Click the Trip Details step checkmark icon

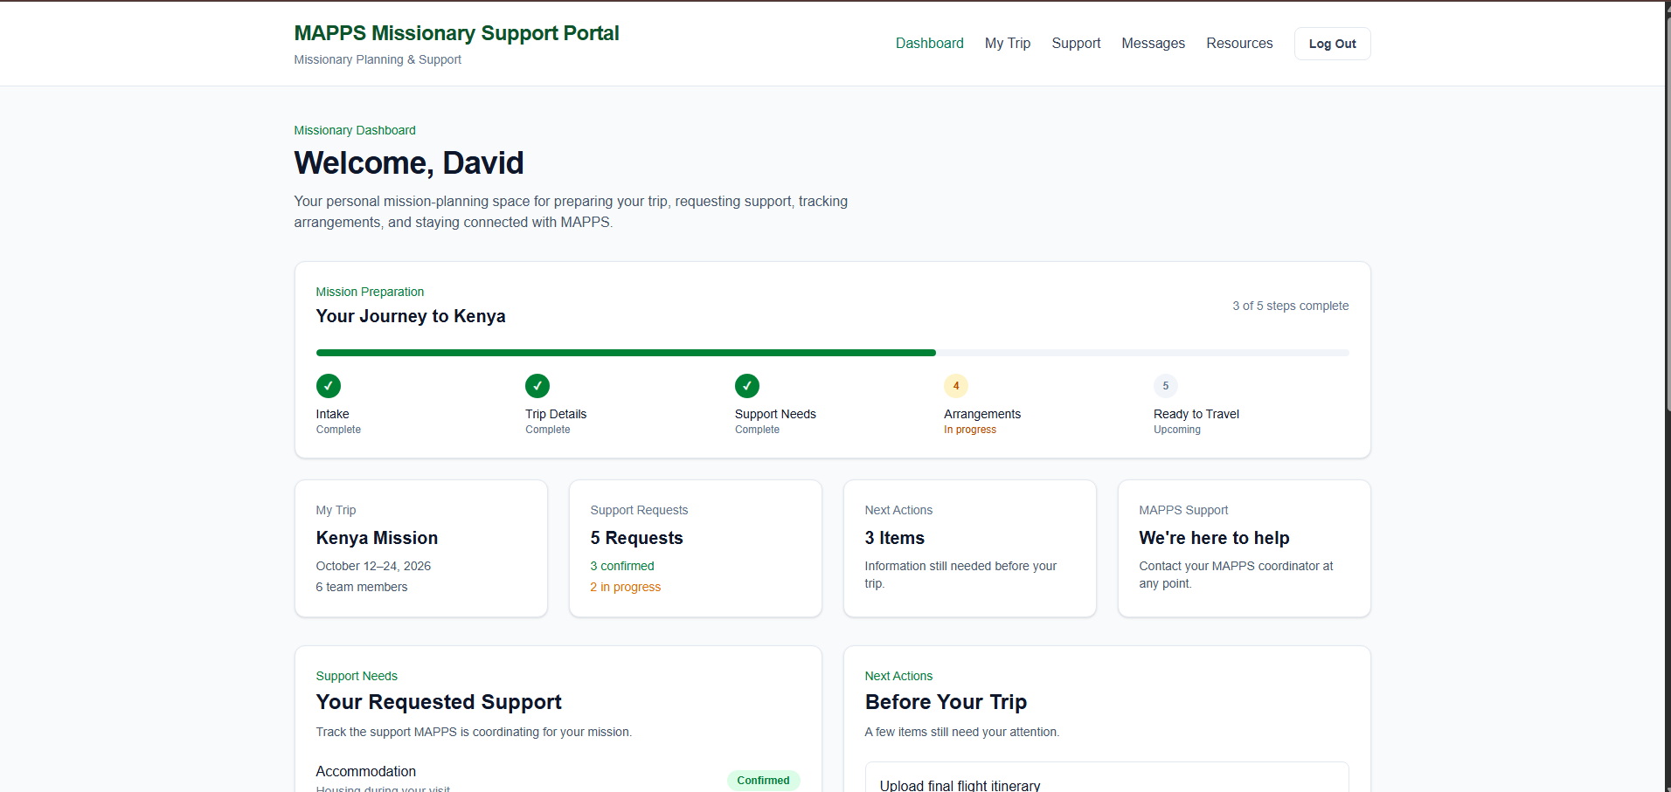(x=537, y=386)
